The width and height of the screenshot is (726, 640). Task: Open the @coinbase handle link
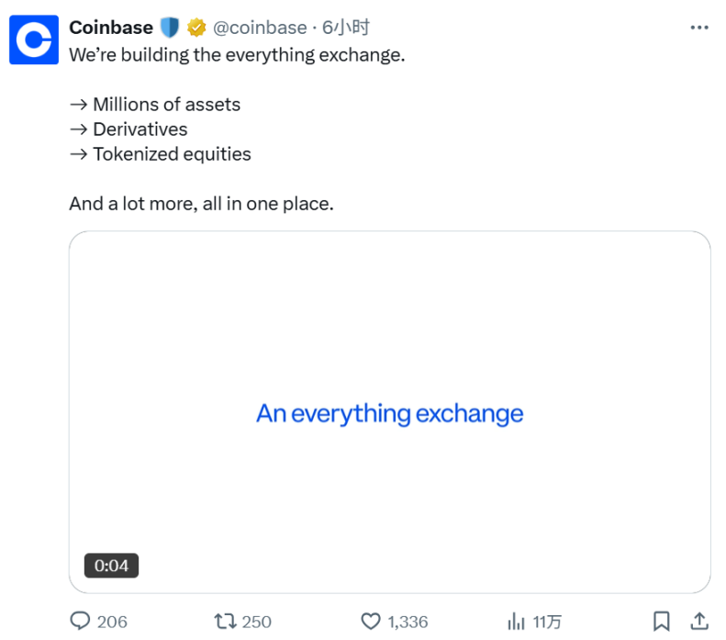[x=260, y=28]
